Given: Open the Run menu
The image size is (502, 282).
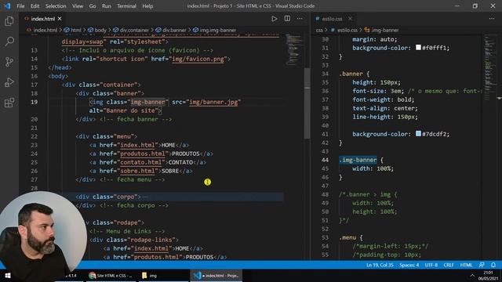Looking at the screenshot, I should coord(107,6).
